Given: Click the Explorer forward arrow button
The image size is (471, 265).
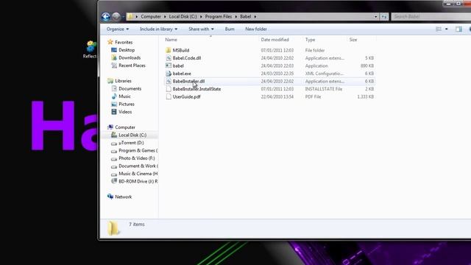Looking at the screenshot, I should 116,16.
